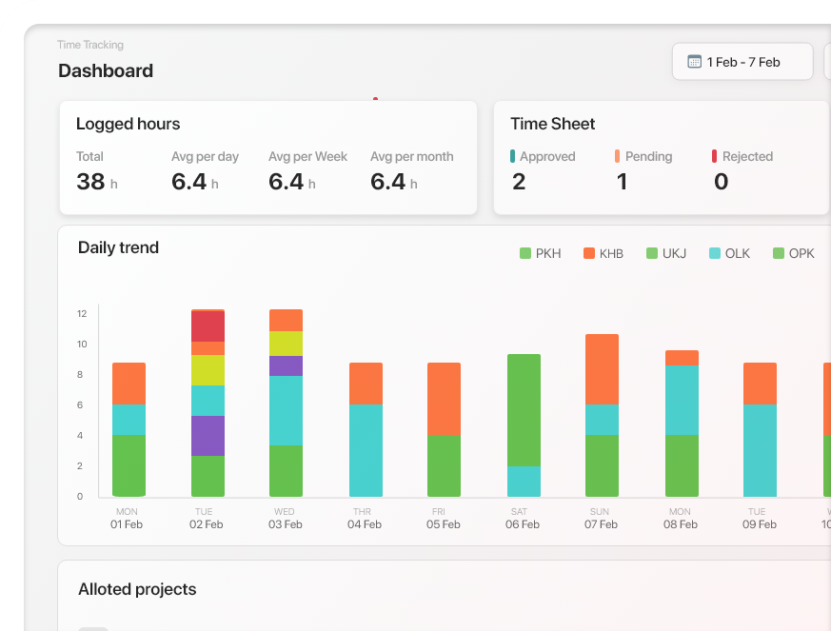Click the 01 Feb axis label

pos(127,524)
